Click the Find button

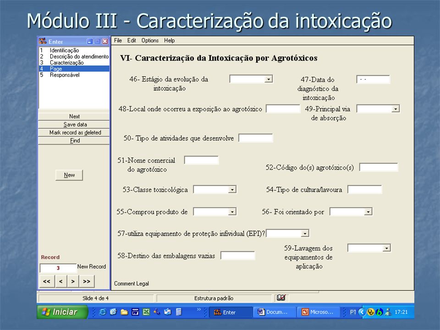(x=74, y=141)
